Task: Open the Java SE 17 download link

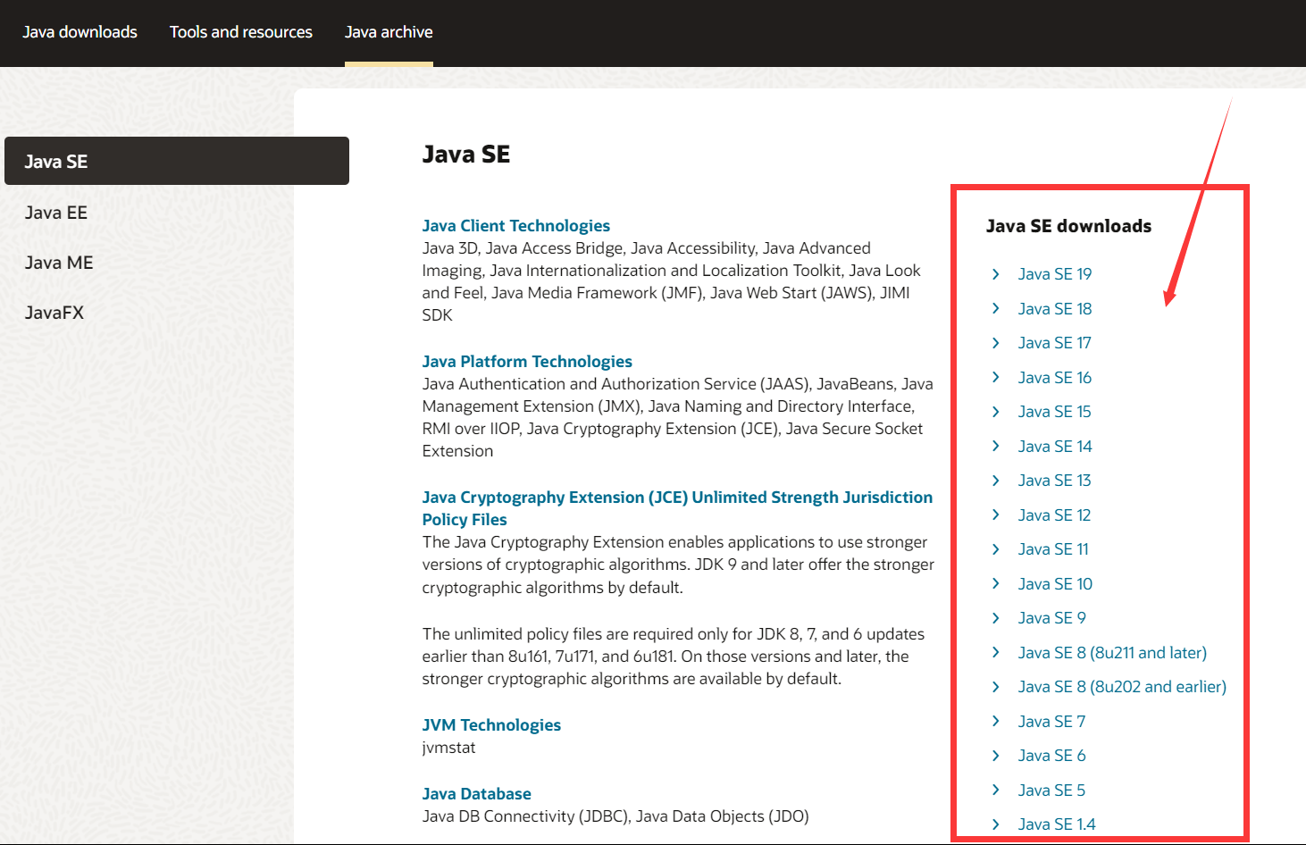Action: (x=1055, y=343)
